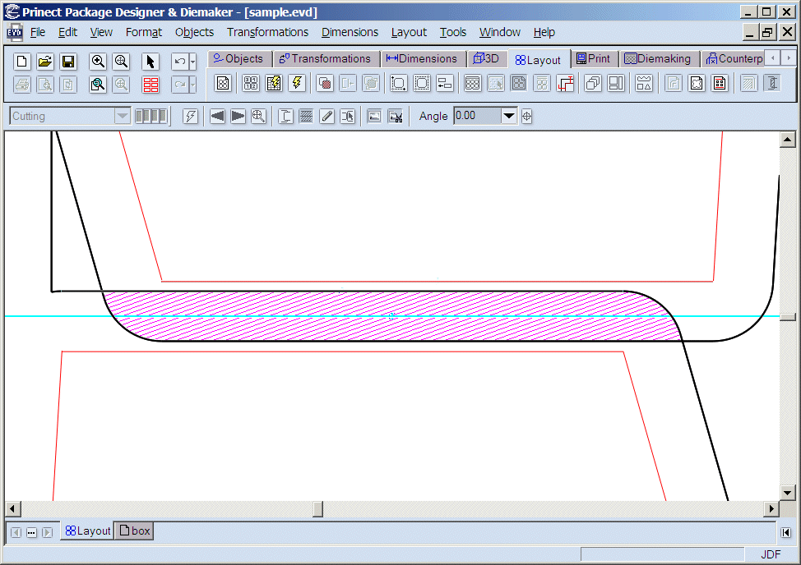The width and height of the screenshot is (801, 565).
Task: Open the Format menu
Action: (144, 32)
